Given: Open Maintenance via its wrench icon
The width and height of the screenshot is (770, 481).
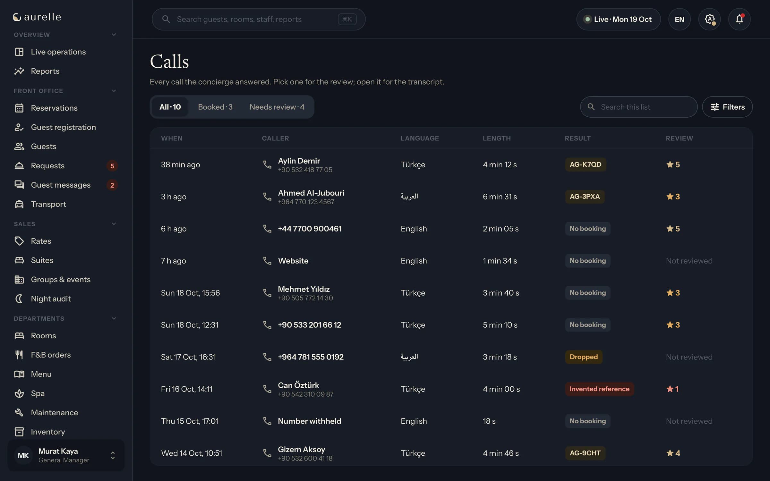Looking at the screenshot, I should tap(19, 412).
